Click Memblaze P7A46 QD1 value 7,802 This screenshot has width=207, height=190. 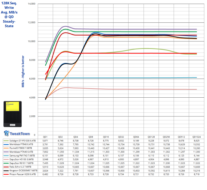45,152
